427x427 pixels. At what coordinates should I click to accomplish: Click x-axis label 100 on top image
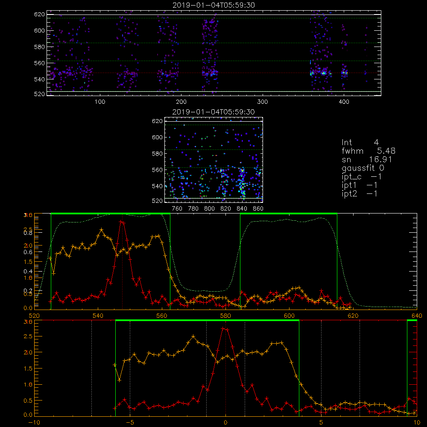coord(100,102)
